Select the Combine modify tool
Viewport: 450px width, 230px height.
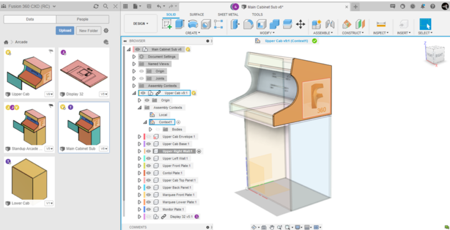[x=274, y=24]
